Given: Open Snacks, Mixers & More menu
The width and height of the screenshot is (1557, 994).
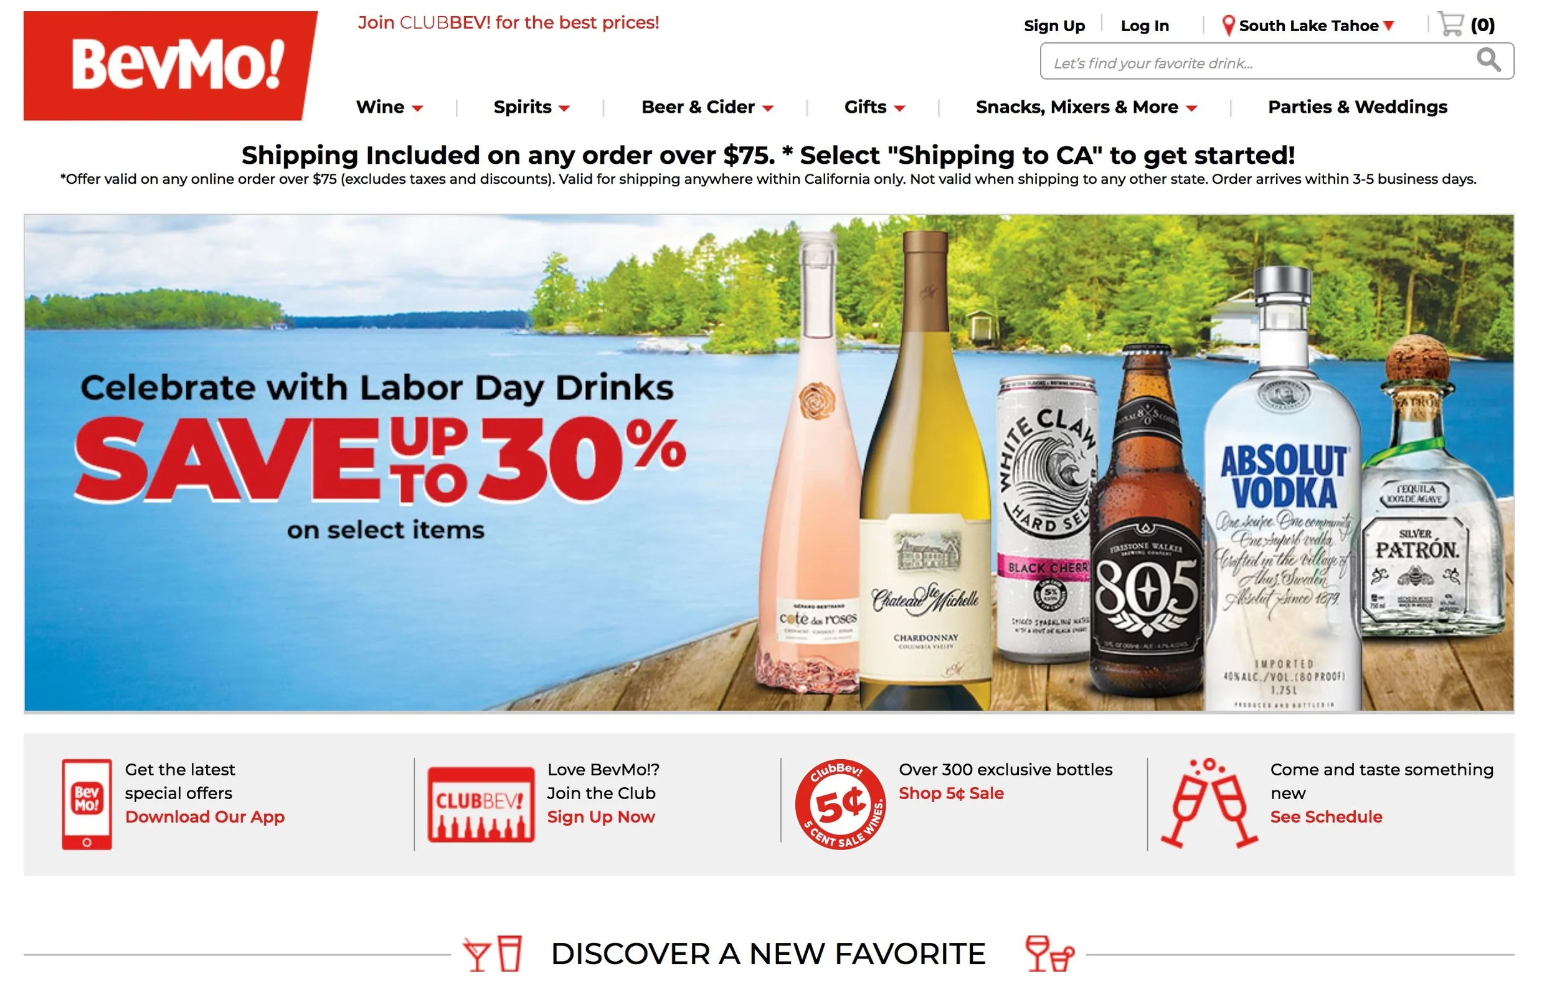Looking at the screenshot, I should pyautogui.click(x=1086, y=107).
